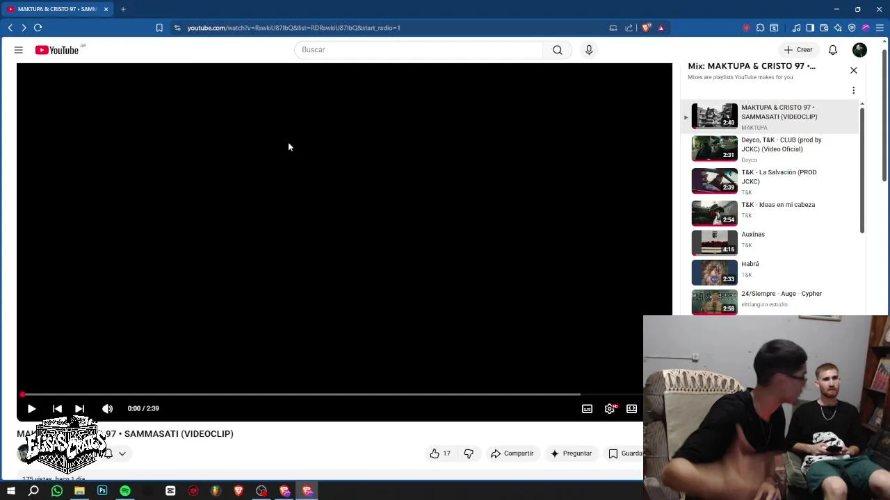
Task: Click the URL address bar
Action: (x=389, y=28)
